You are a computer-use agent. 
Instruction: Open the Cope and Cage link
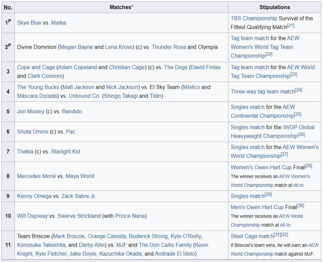(x=36, y=67)
